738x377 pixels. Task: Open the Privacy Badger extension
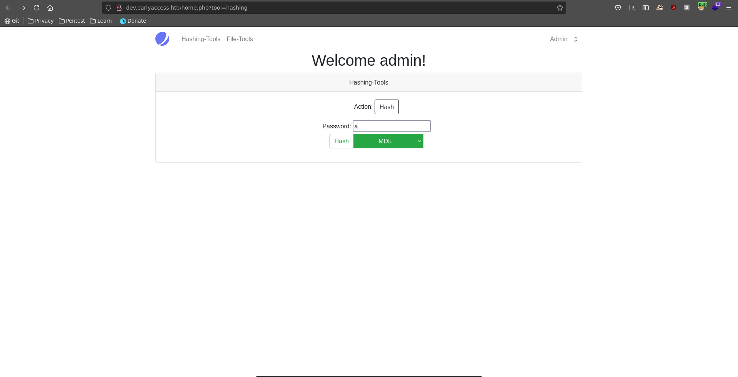(659, 8)
